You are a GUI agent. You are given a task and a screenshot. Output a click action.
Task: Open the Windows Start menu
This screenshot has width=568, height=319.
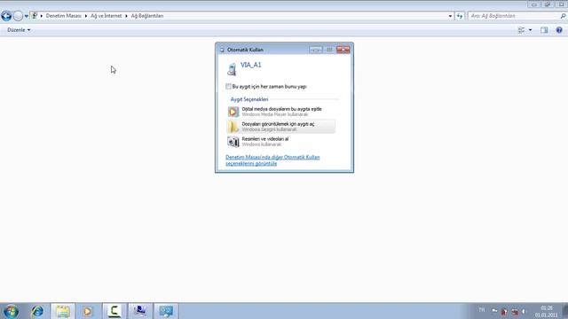11,311
